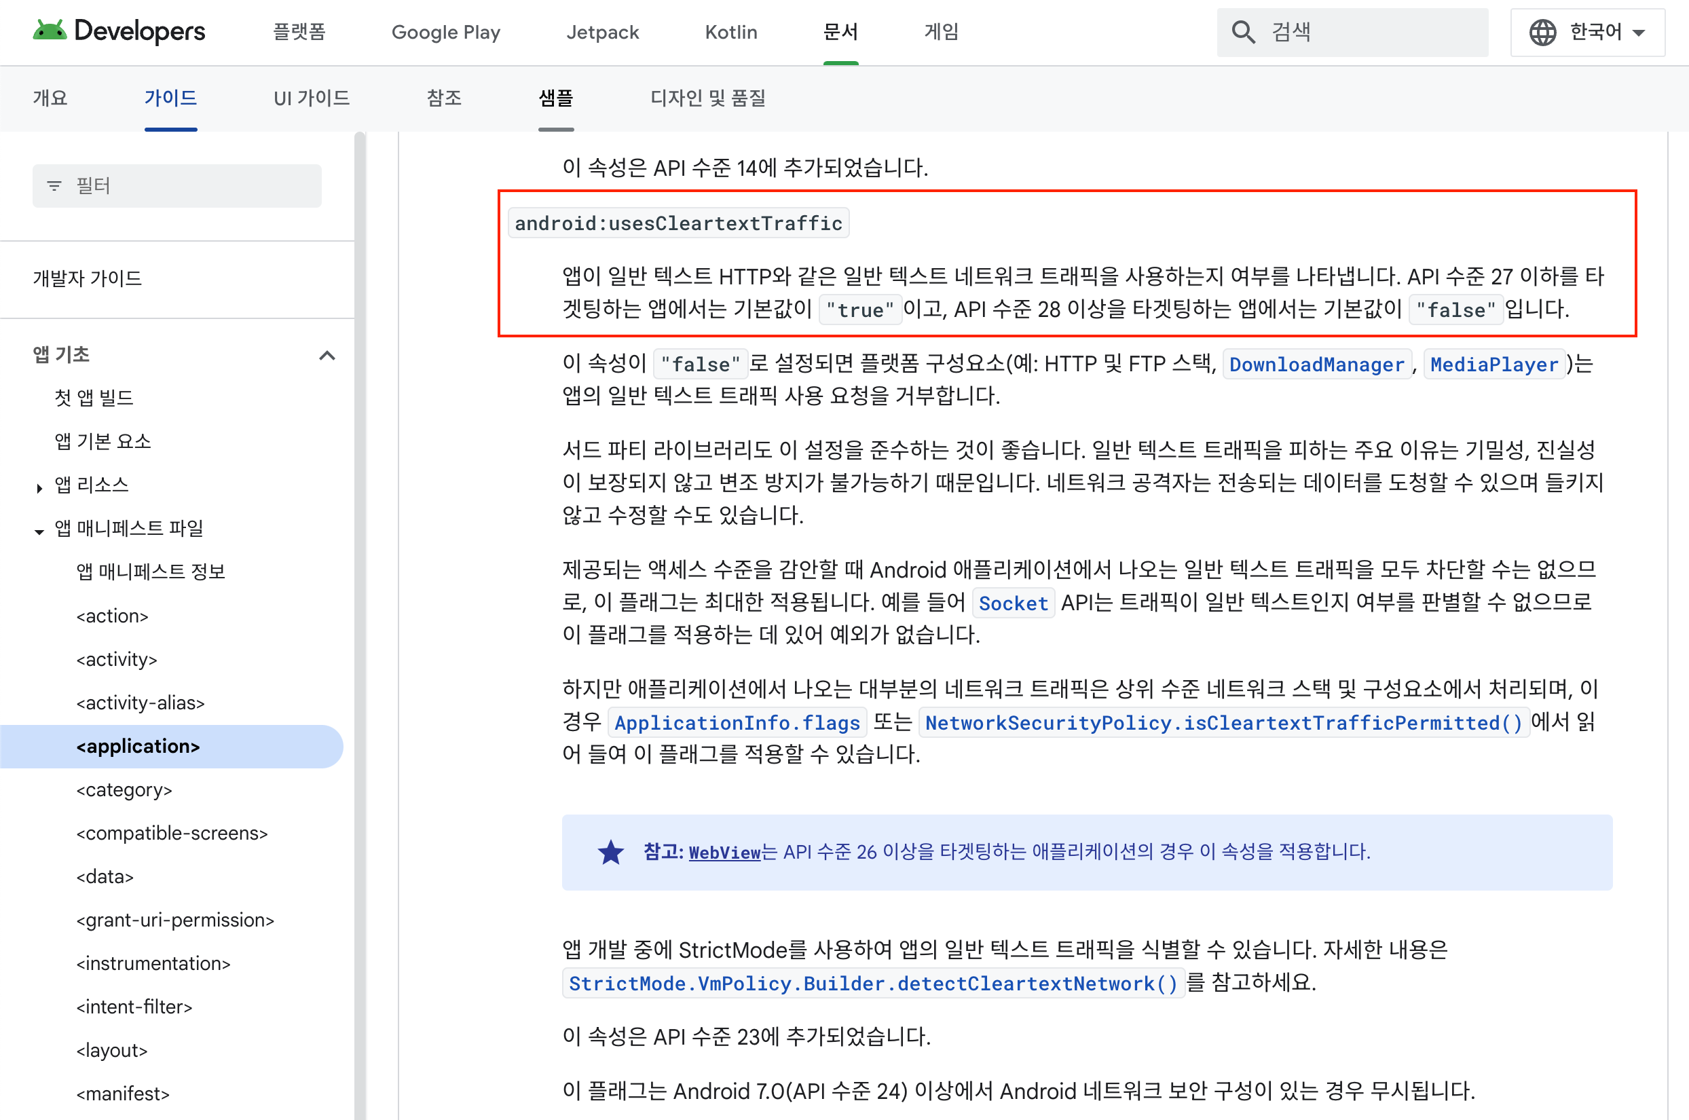Open the StrictMode detectCleartextNetwork() link
This screenshot has width=1689, height=1120.
(x=873, y=984)
